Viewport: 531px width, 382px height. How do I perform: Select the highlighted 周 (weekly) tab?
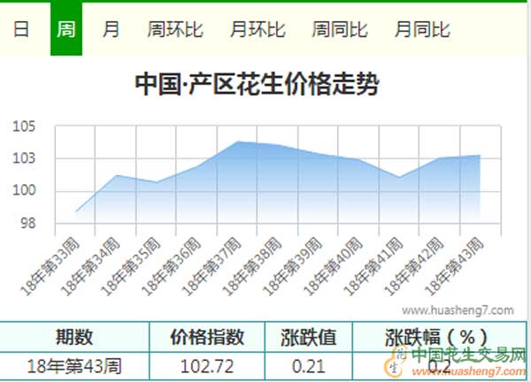(66, 28)
